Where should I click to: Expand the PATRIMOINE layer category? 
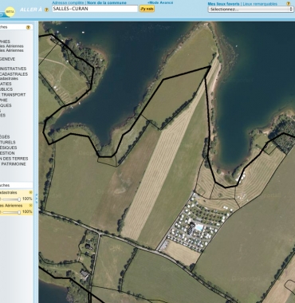point(14,164)
